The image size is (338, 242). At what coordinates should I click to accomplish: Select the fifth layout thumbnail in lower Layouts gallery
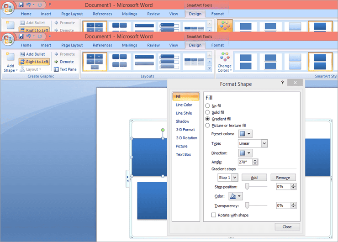(194, 61)
